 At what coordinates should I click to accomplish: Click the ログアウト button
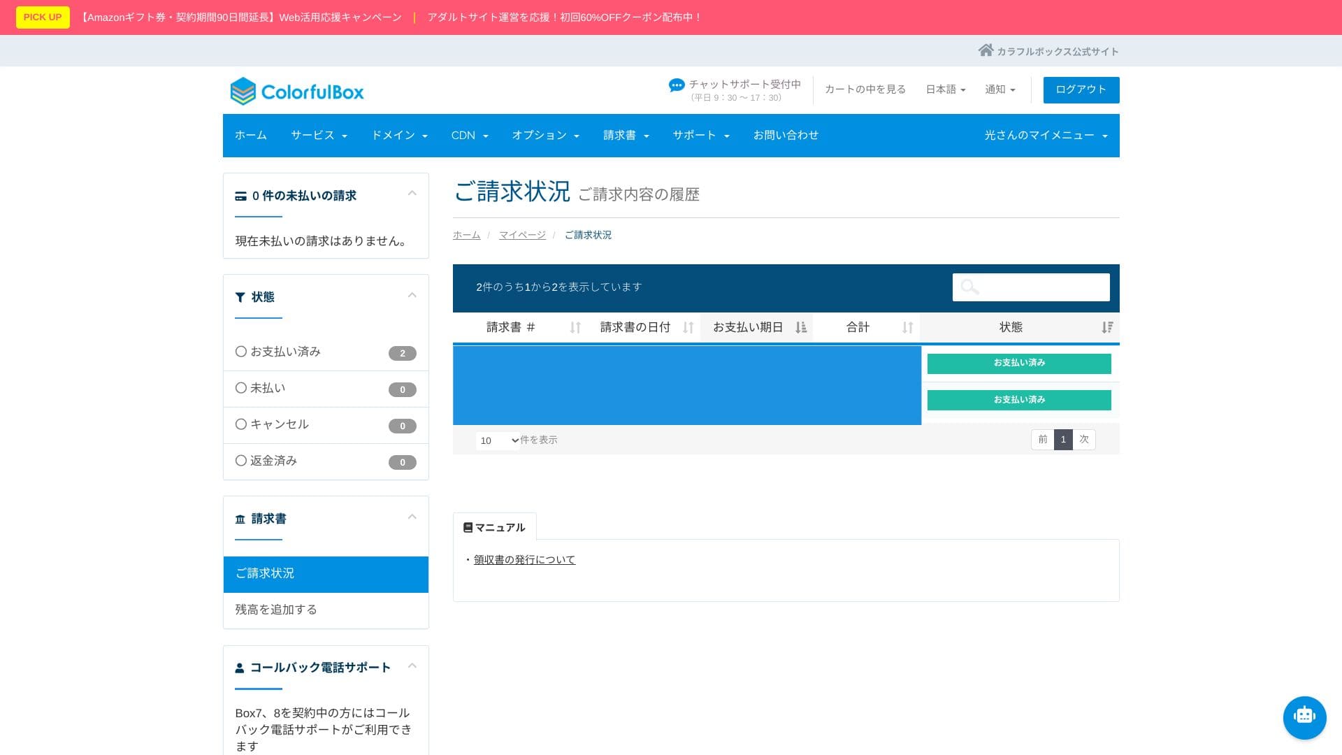tap(1081, 89)
